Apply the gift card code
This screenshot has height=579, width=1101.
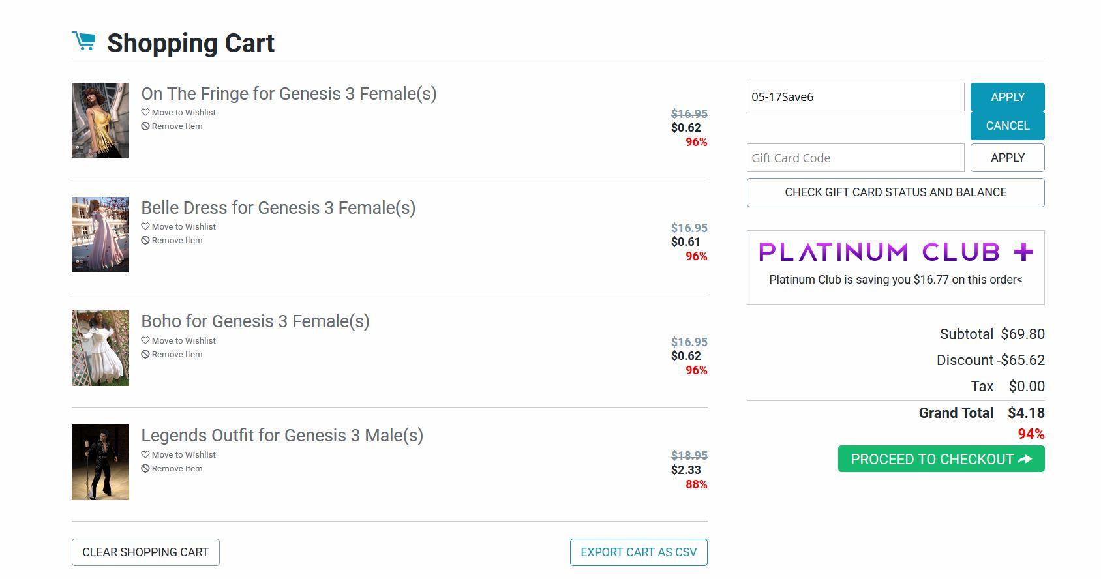[1007, 158]
